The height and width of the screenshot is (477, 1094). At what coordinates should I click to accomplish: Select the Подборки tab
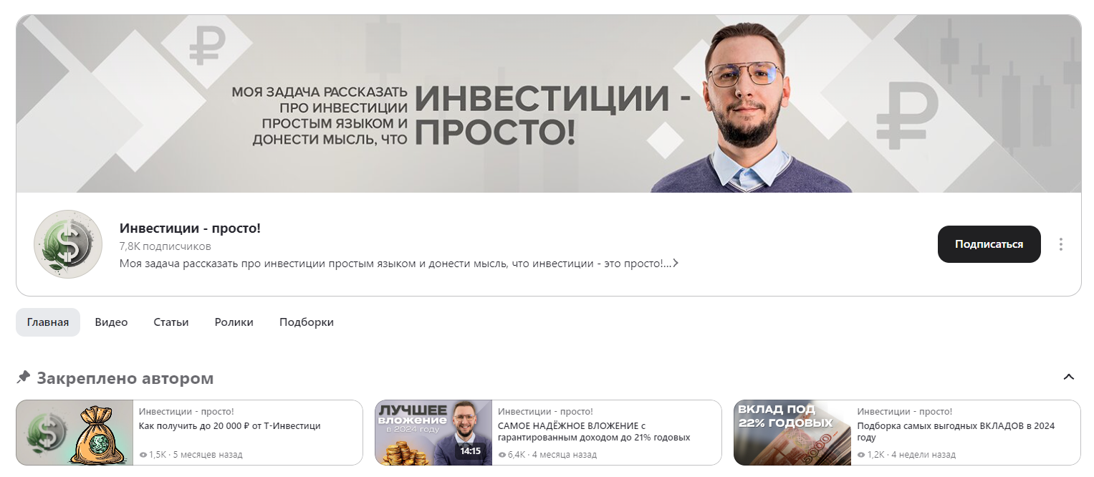click(x=307, y=322)
